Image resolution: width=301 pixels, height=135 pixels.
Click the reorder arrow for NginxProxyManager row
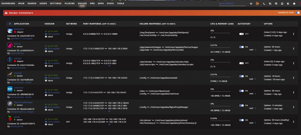[293, 107]
